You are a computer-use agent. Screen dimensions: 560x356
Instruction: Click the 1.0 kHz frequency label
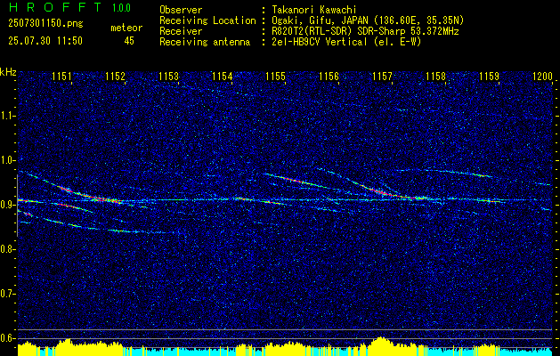[6, 160]
